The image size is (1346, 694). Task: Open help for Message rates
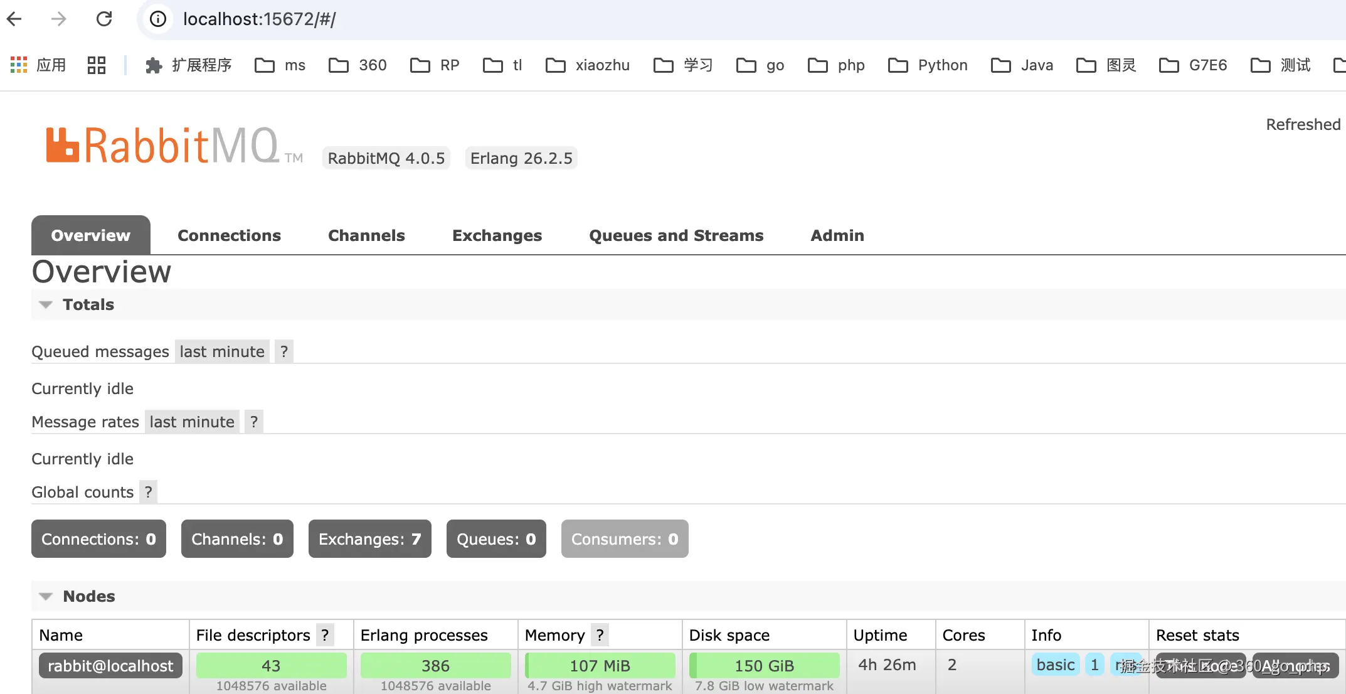tap(254, 422)
